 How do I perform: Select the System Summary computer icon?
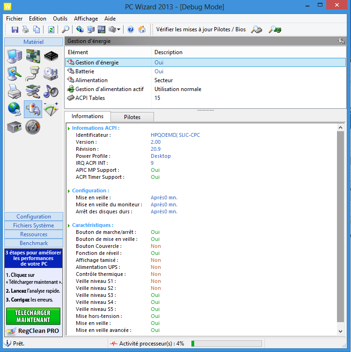15,56
